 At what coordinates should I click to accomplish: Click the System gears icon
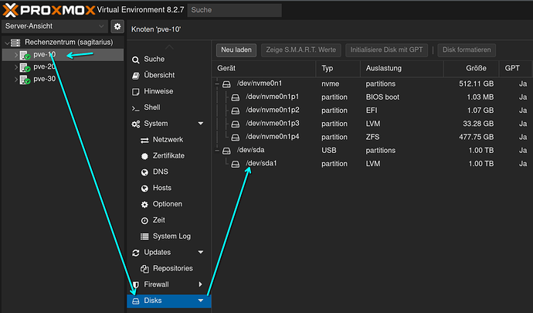pos(136,124)
